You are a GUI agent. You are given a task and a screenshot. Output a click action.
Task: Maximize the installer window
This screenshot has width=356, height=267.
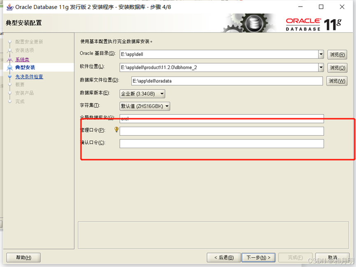pos(321,7)
